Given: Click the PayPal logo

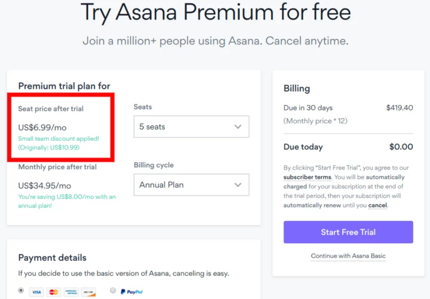Looking at the screenshot, I should [x=131, y=291].
